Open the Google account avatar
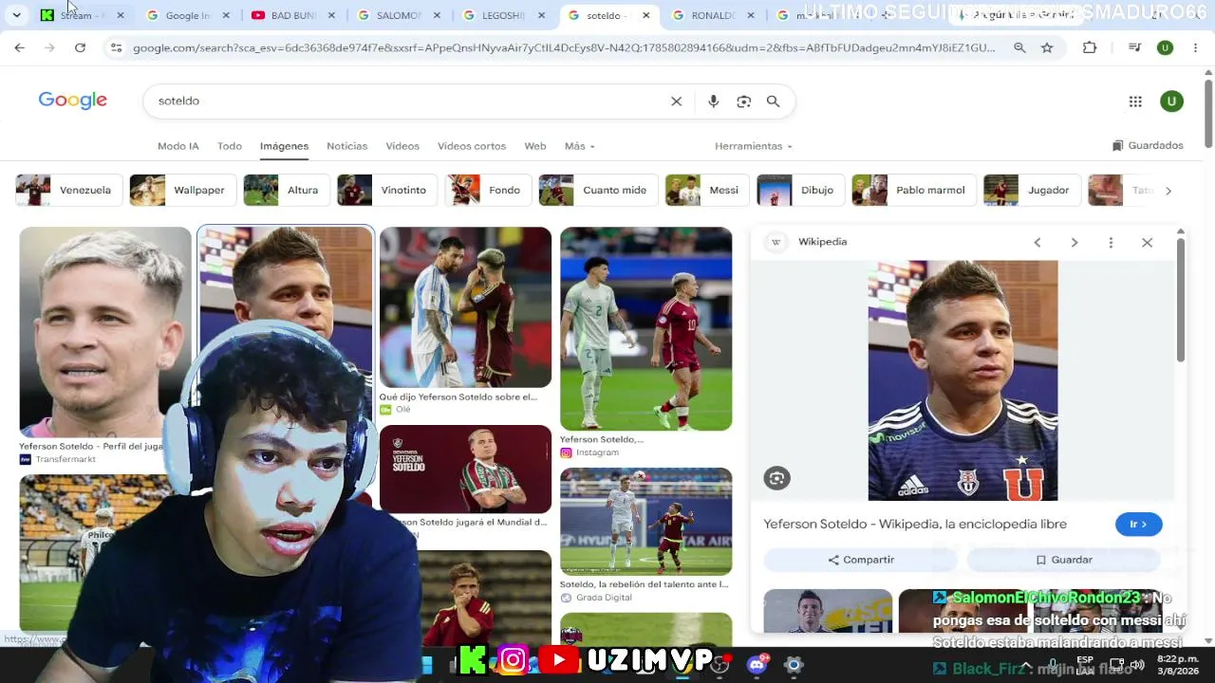This screenshot has height=683, width=1215. pyautogui.click(x=1171, y=102)
